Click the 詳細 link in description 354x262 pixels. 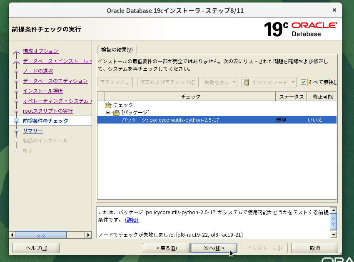tap(132, 220)
